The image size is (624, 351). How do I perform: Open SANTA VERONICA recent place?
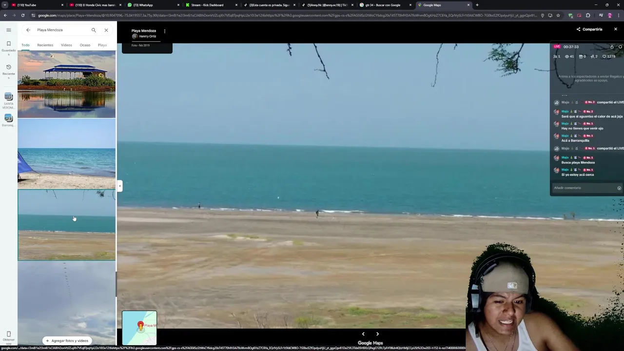click(8, 100)
